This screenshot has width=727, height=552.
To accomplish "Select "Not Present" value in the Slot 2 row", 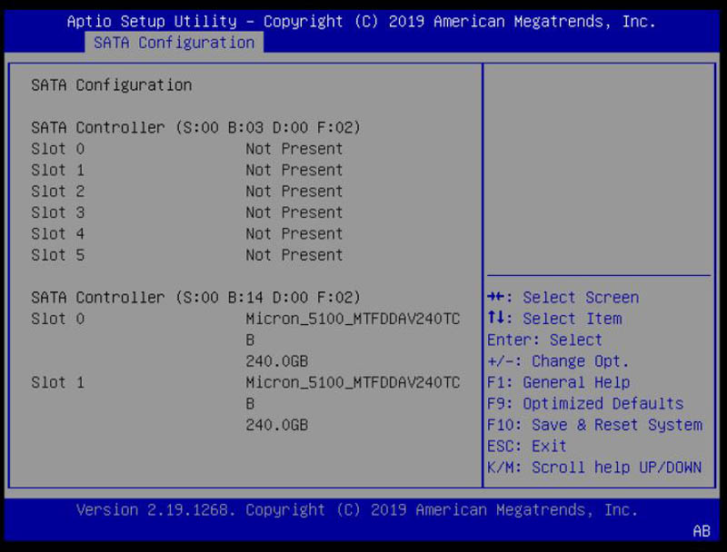I will pyautogui.click(x=294, y=192).
